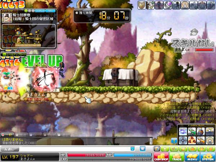Show the NPC list on minimap
This screenshot has height=162, width=216.
click(50, 11)
